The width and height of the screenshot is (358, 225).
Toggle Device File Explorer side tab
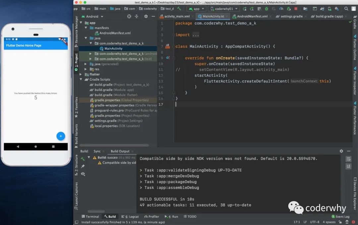click(x=355, y=194)
